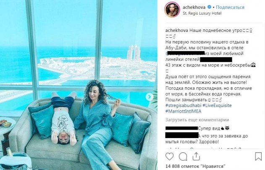Viewport: 265px width, 170px height.
Task: Load more comments via Загрузить еще комментарии
Action: (x=197, y=120)
